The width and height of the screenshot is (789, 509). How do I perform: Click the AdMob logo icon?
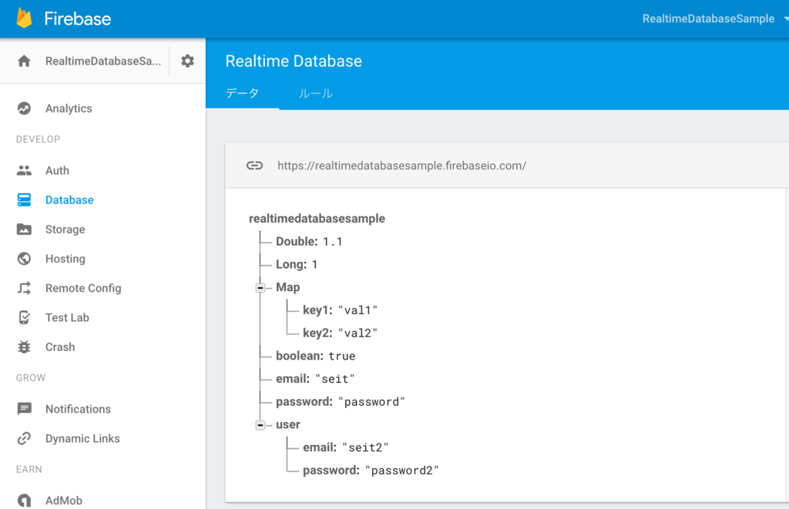tap(24, 501)
